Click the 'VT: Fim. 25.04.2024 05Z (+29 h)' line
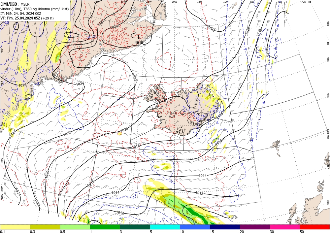The height and width of the screenshot is (234, 330). point(27,18)
